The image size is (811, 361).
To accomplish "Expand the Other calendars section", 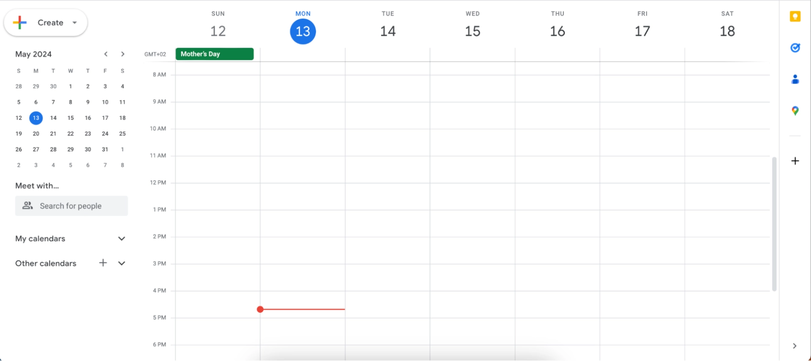I will (122, 263).
